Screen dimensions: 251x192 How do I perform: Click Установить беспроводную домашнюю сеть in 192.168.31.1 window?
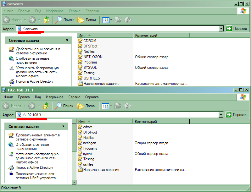[x=37, y=158]
